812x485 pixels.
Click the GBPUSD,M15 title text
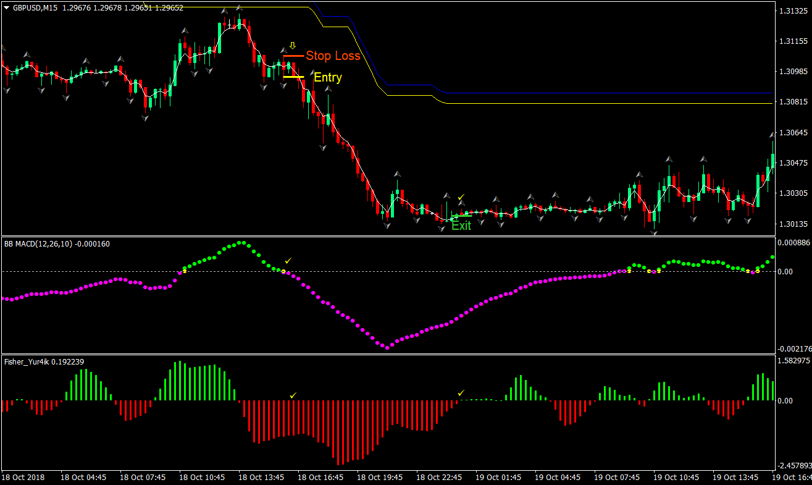[34, 8]
